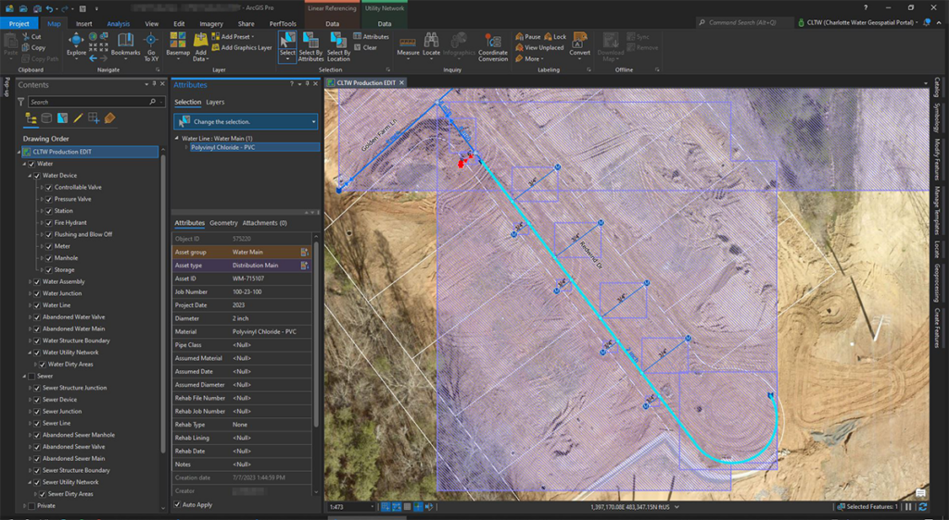Viewport: 949px width, 520px height.
Task: Click Pause labeling button
Action: coord(527,37)
